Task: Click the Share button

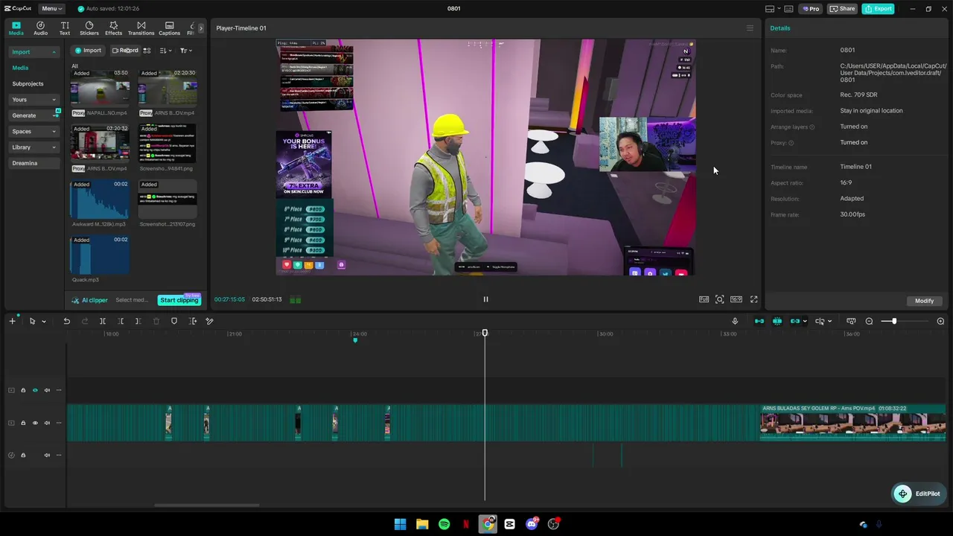Action: [x=842, y=9]
